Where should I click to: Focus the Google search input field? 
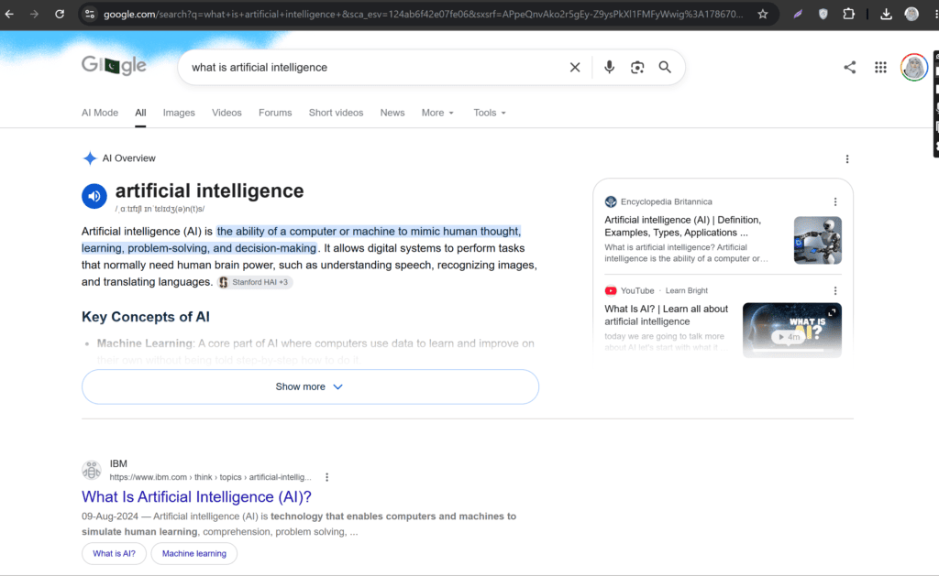pos(377,67)
